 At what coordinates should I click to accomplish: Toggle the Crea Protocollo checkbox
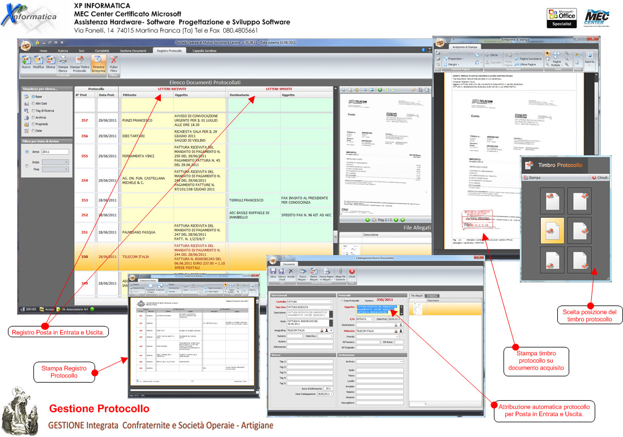point(343,300)
